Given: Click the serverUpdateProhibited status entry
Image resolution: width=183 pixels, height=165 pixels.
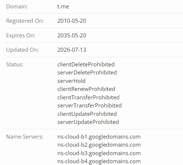Looking at the screenshot, I should click(x=88, y=122).
